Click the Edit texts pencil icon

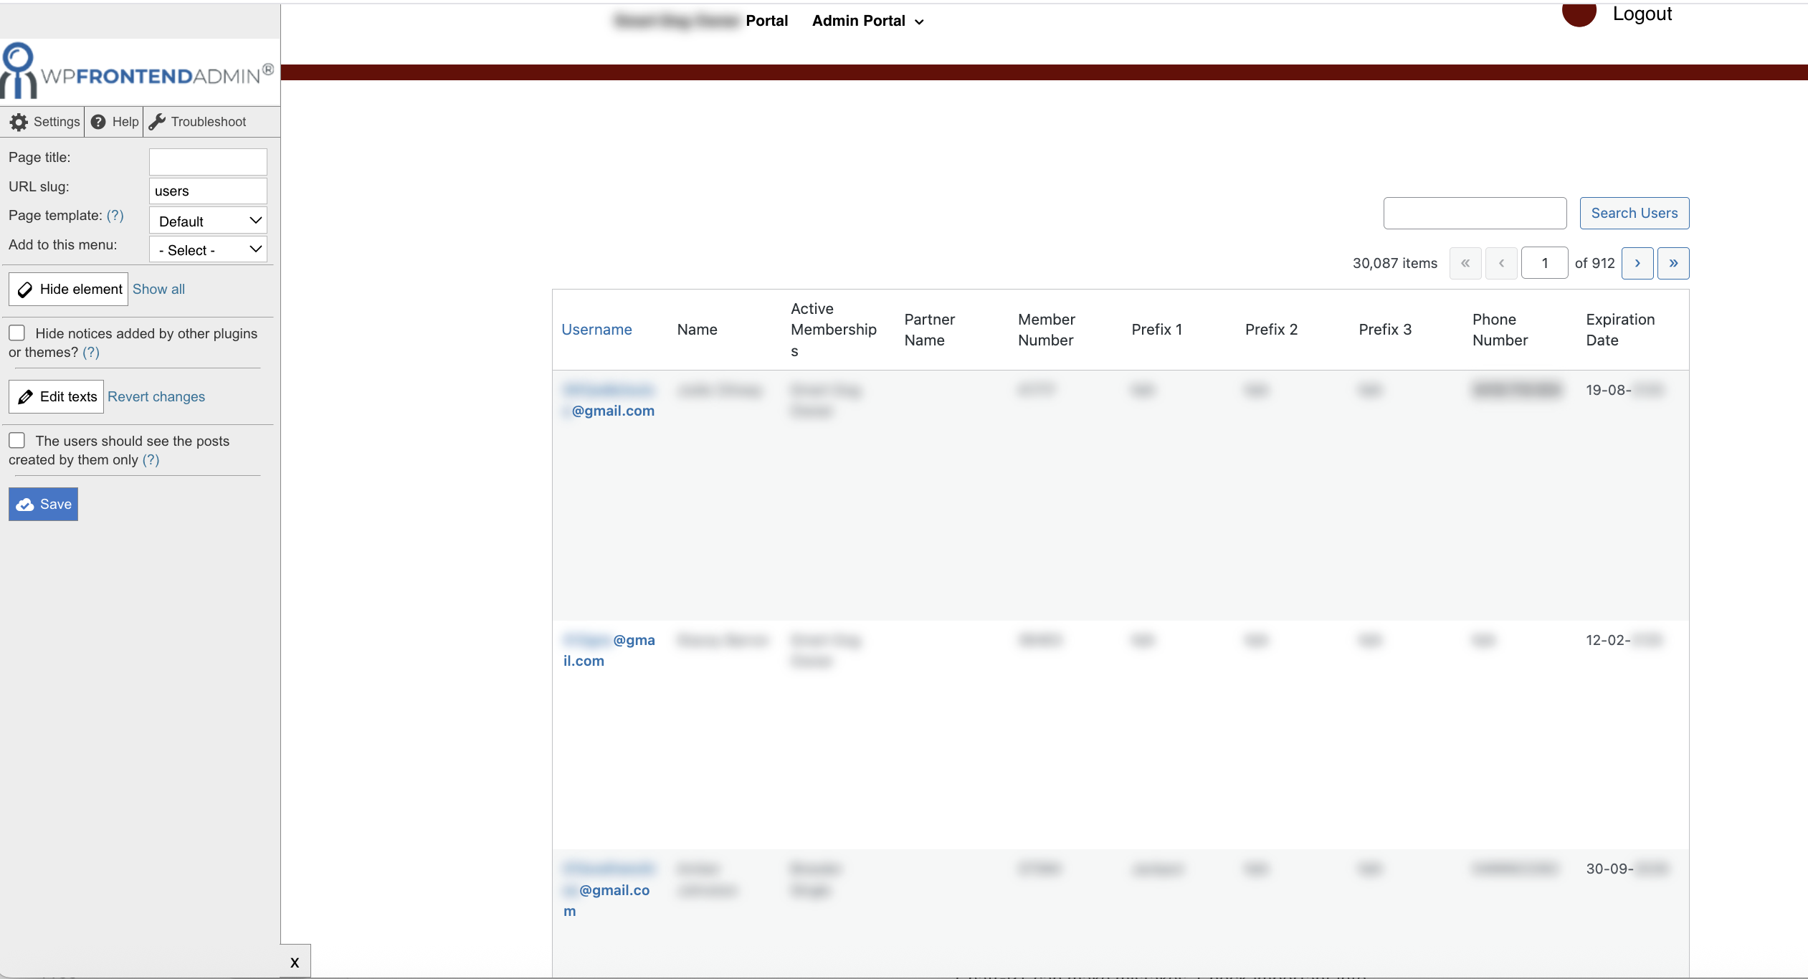point(25,397)
